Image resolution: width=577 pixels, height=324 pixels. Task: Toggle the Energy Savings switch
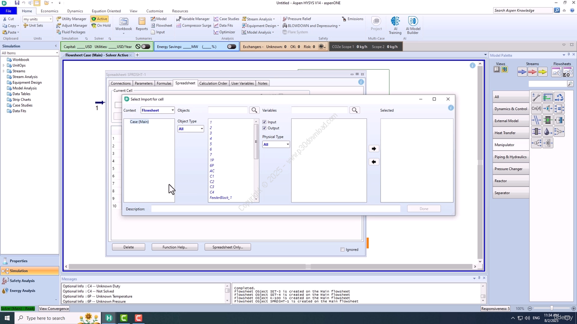click(x=231, y=46)
